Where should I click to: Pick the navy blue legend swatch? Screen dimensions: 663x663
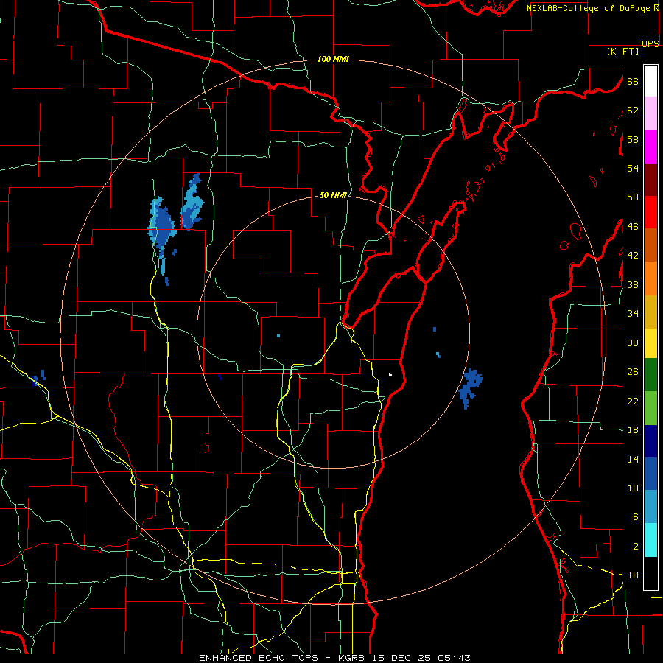coord(650,441)
